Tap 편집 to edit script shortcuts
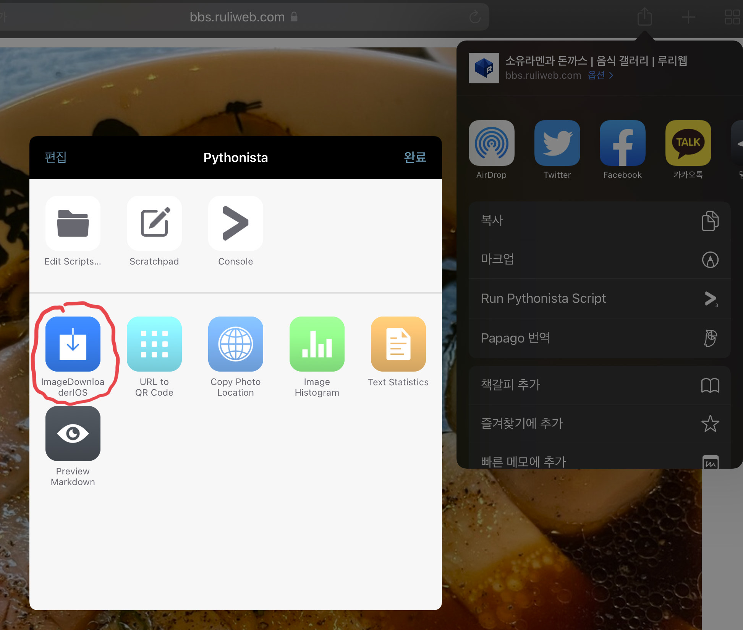This screenshot has height=630, width=743. click(56, 157)
